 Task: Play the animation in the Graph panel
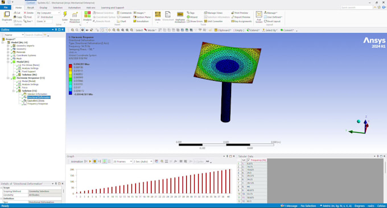click(90, 161)
